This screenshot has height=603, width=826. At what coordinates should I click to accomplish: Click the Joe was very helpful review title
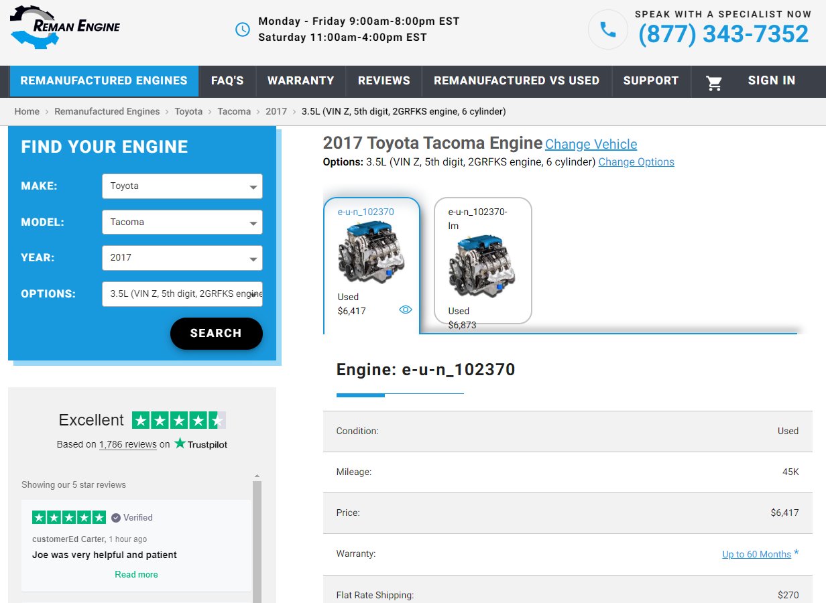click(105, 555)
